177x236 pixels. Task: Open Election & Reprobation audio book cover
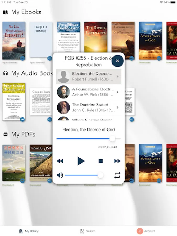[14, 101]
